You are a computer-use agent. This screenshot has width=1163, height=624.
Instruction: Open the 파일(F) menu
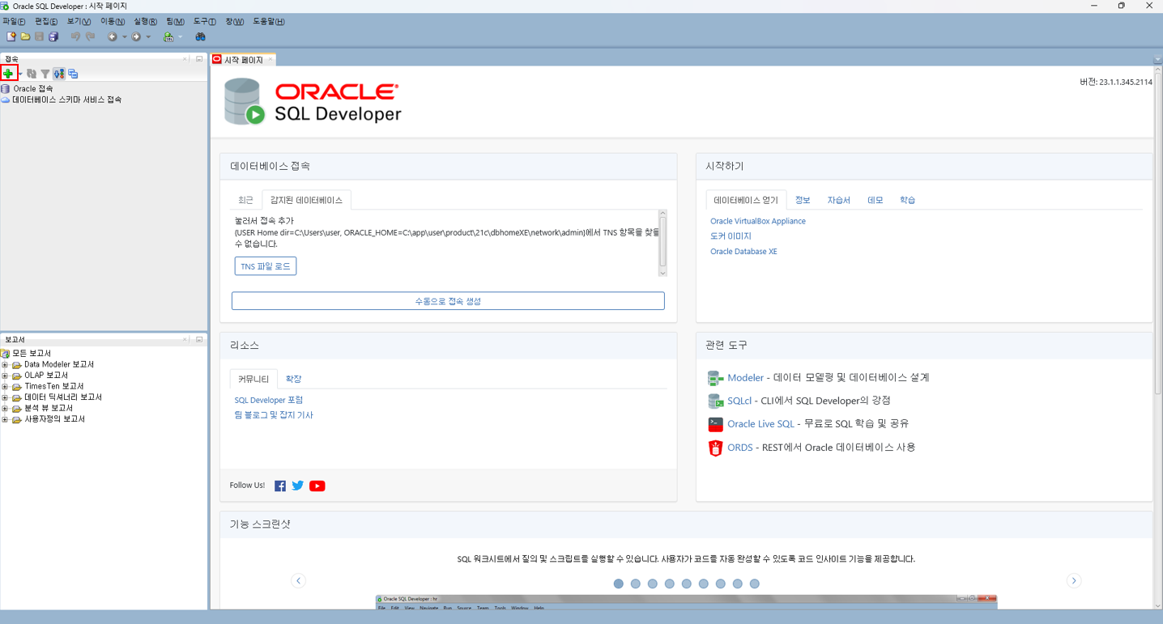pos(14,22)
